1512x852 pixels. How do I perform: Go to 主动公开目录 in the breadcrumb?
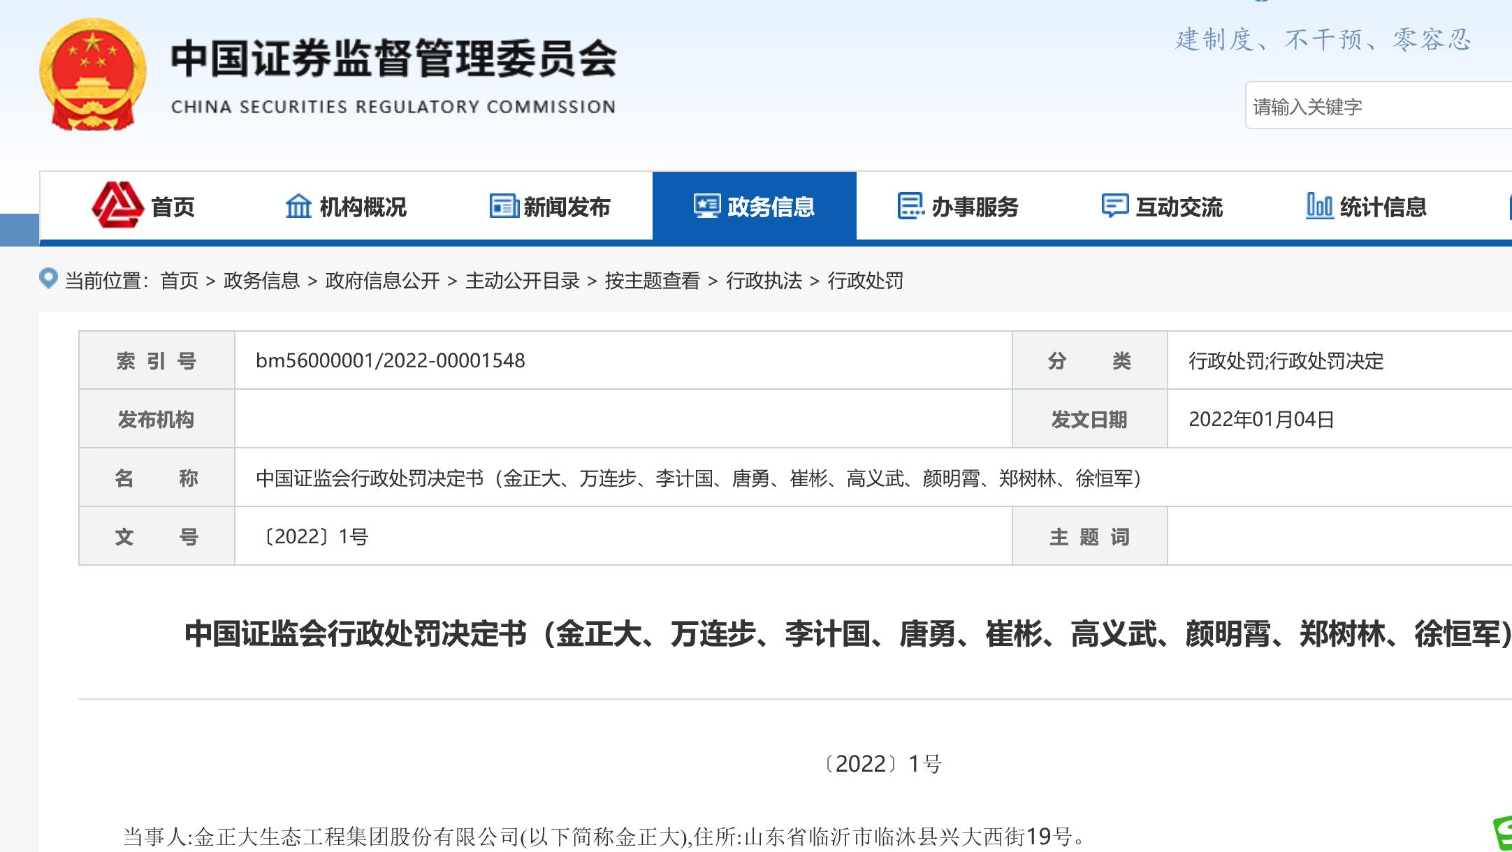(x=523, y=281)
